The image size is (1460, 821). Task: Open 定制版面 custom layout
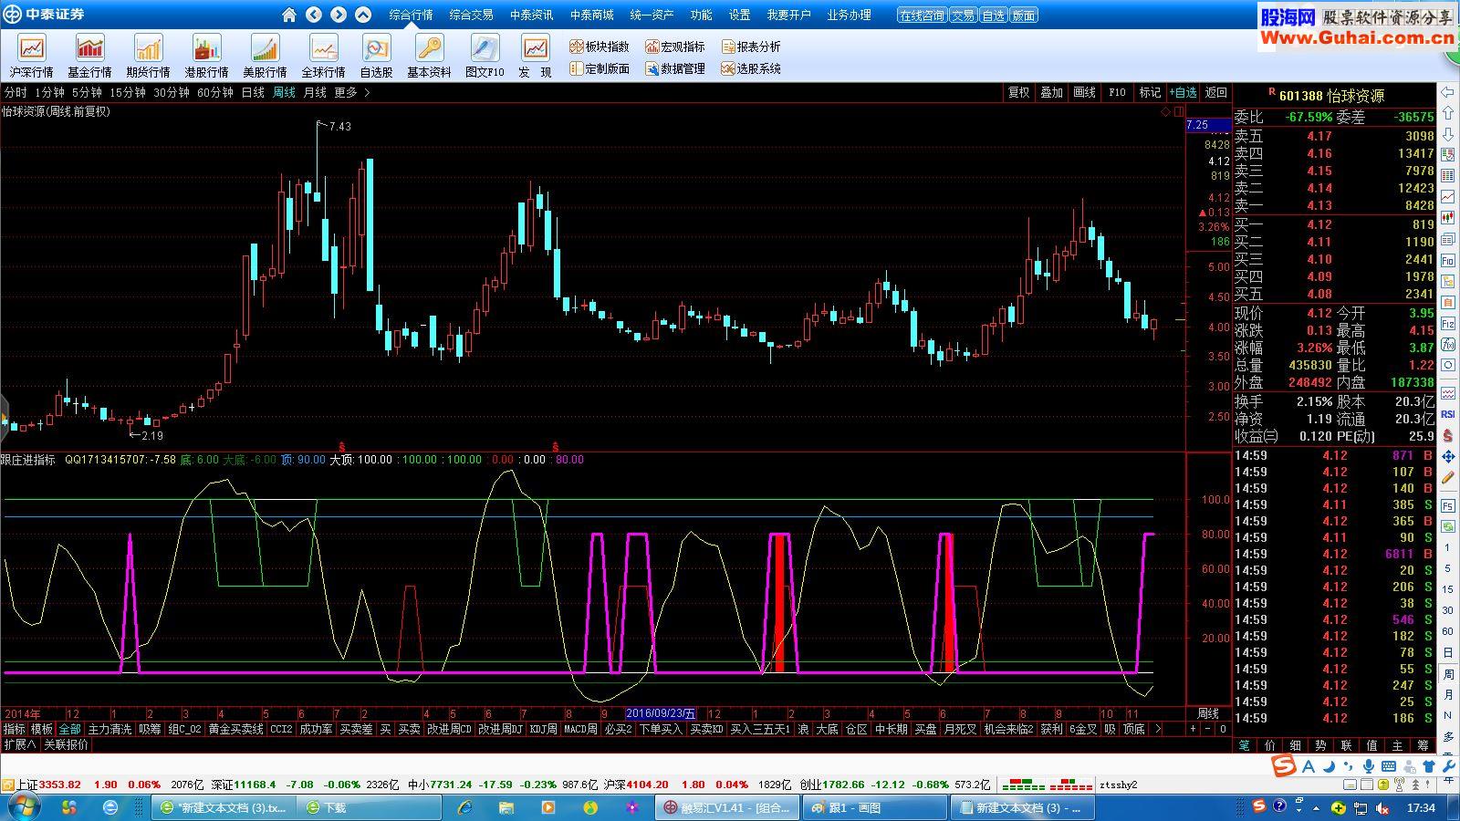(x=600, y=68)
